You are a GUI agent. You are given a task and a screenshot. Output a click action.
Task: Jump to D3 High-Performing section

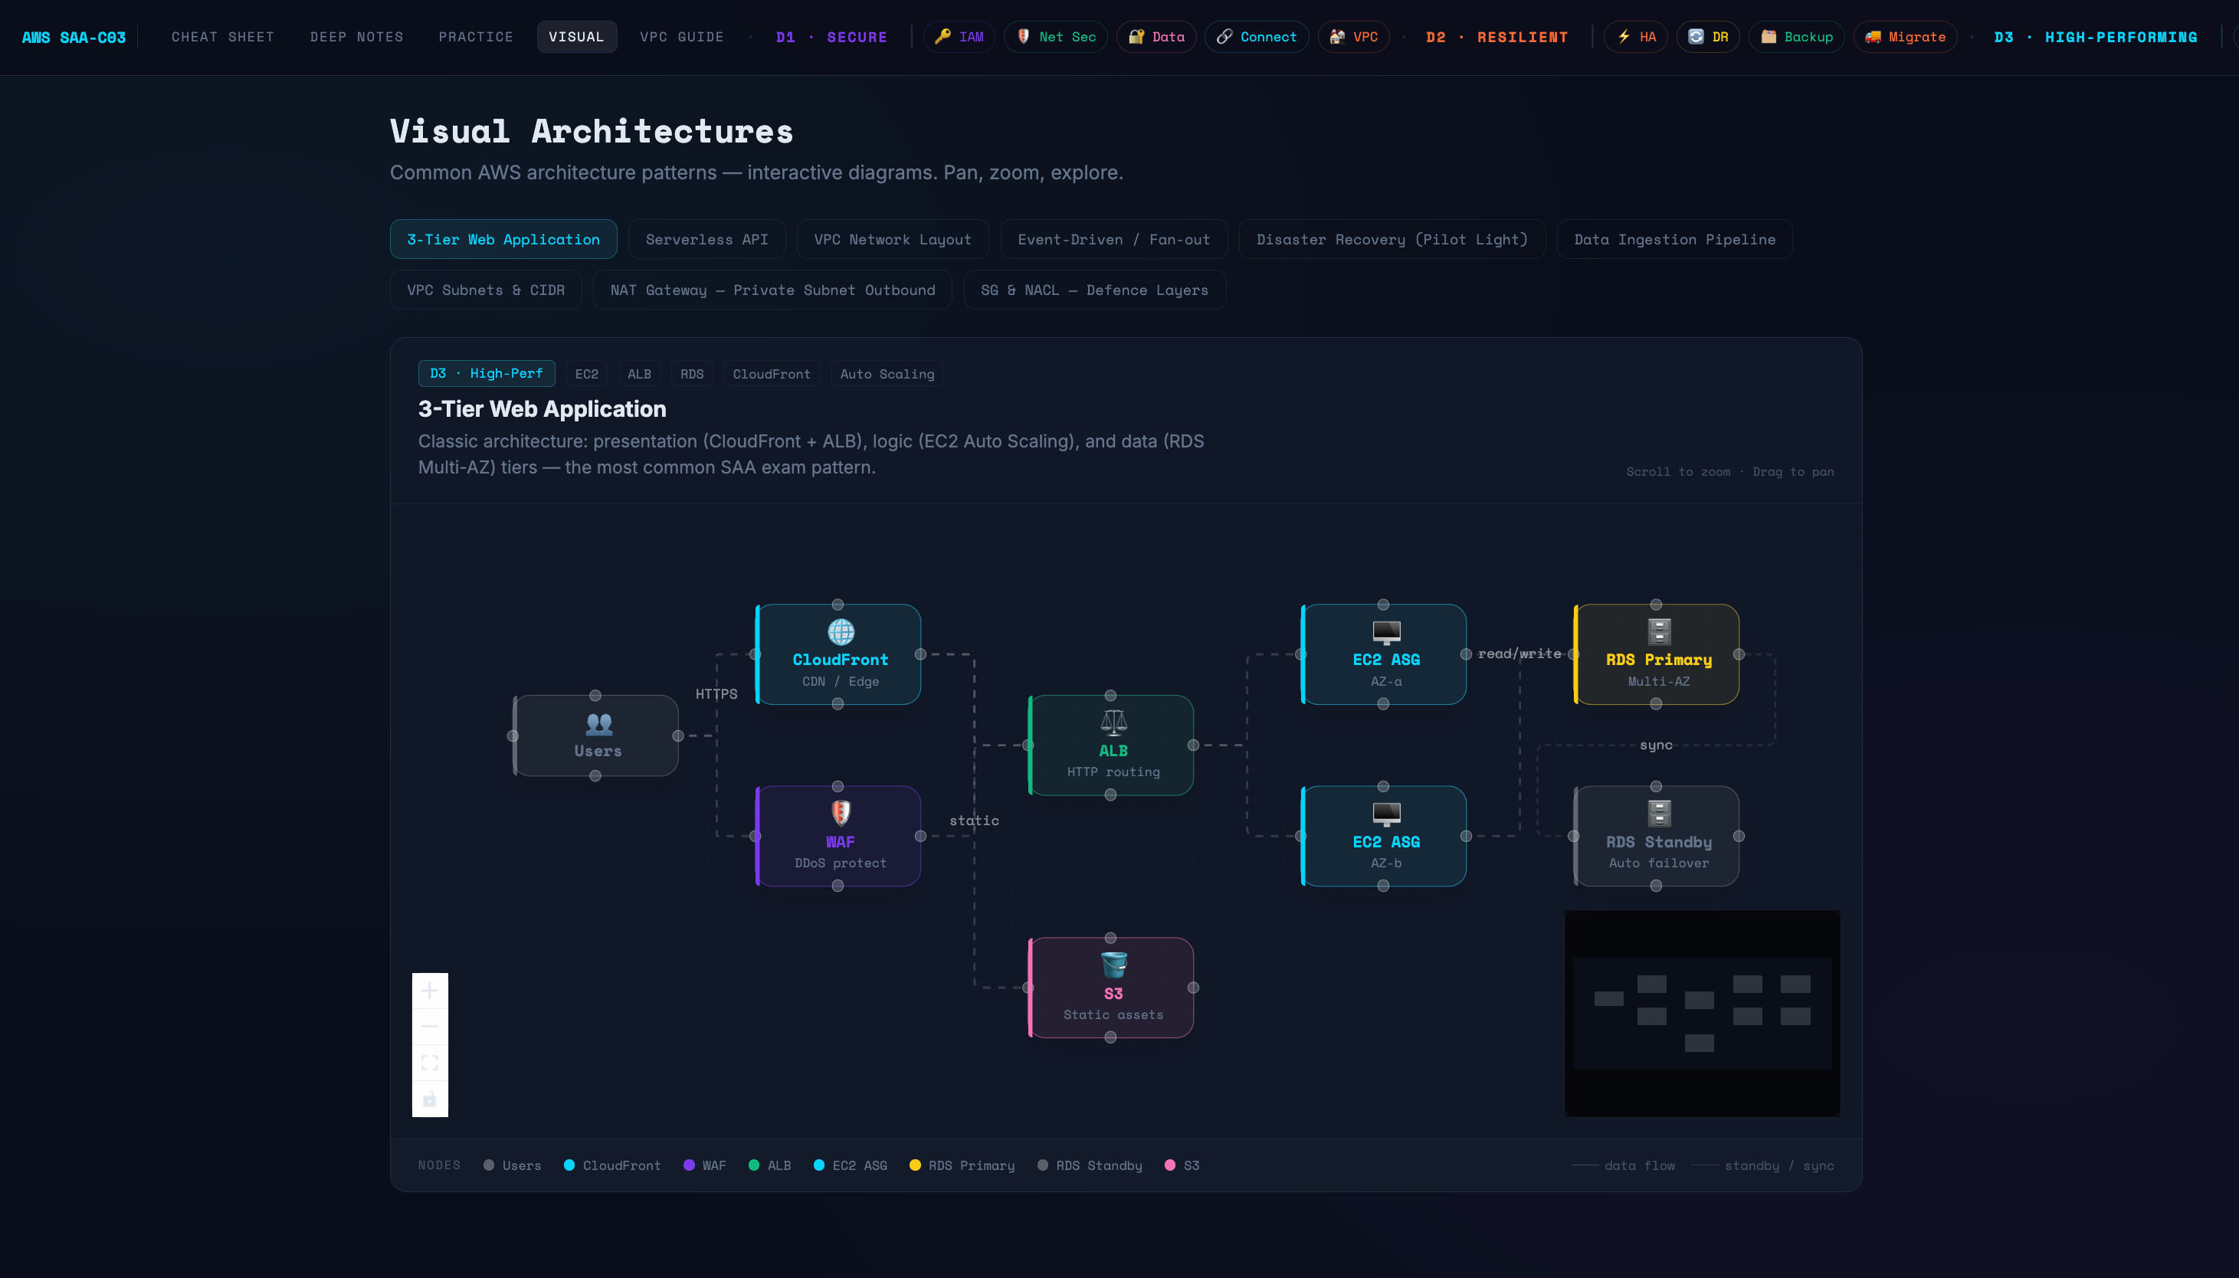click(x=2096, y=37)
